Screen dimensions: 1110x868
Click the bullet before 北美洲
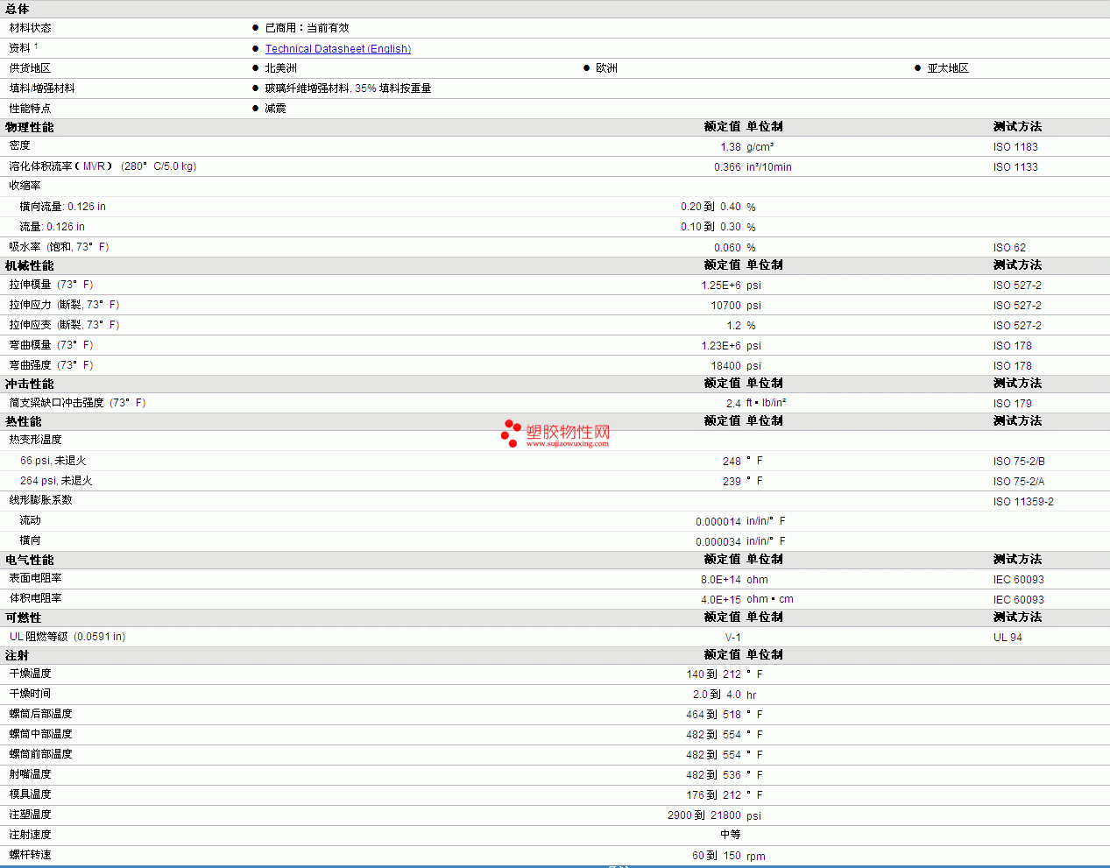point(256,68)
